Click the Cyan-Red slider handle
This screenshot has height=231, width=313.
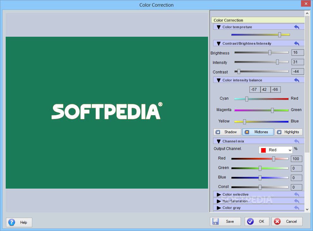(247, 99)
